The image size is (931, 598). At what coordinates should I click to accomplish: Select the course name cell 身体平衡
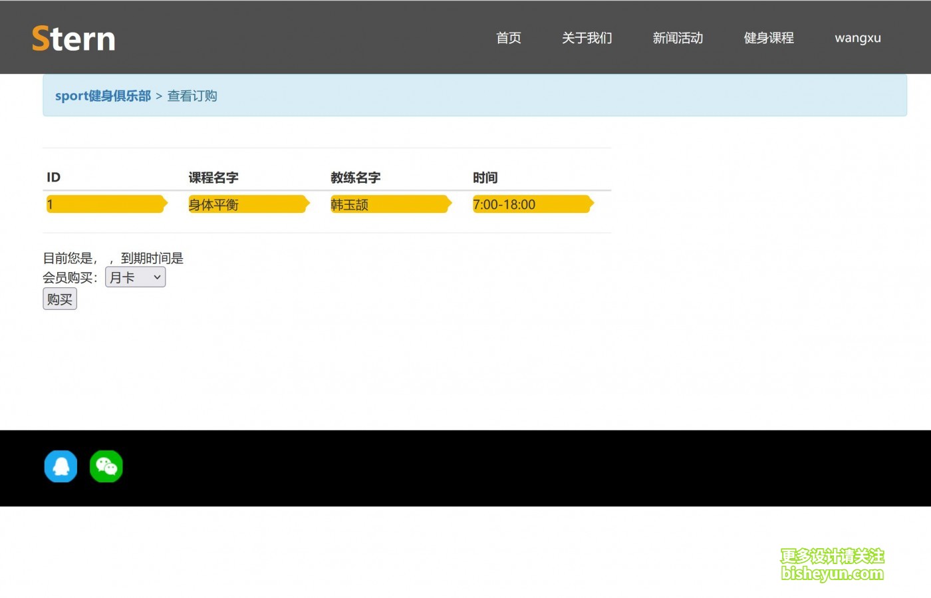pyautogui.click(x=213, y=205)
